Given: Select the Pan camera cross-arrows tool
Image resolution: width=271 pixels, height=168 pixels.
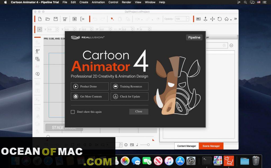Looking at the screenshot, I should pos(213,19).
